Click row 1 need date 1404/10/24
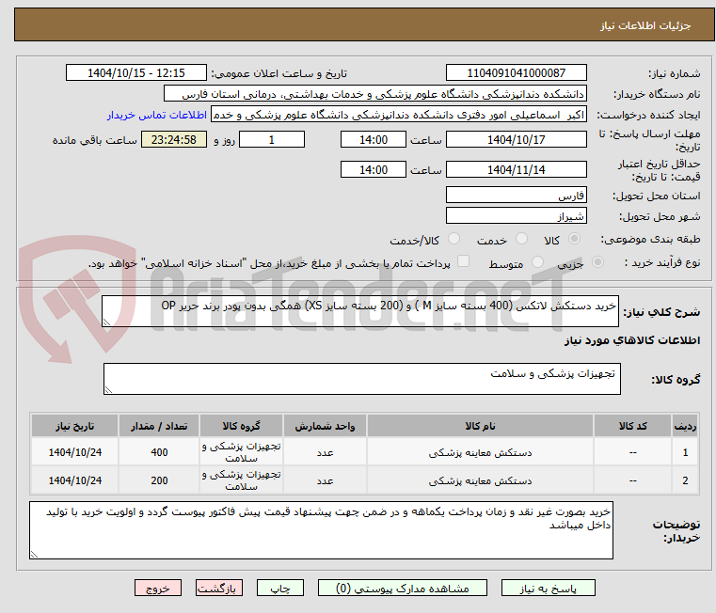The width and height of the screenshot is (716, 613). pos(75,452)
